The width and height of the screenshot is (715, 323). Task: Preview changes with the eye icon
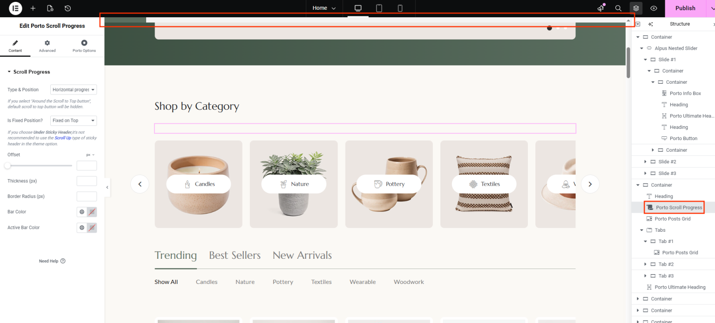point(654,8)
